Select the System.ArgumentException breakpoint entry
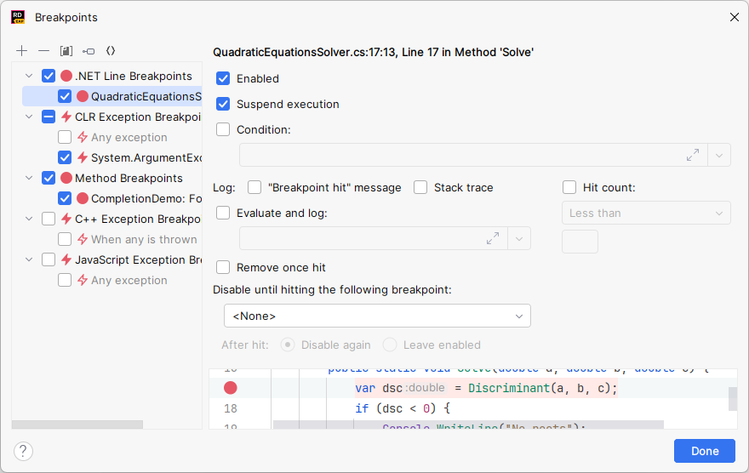Image resolution: width=749 pixels, height=473 pixels. pos(146,157)
